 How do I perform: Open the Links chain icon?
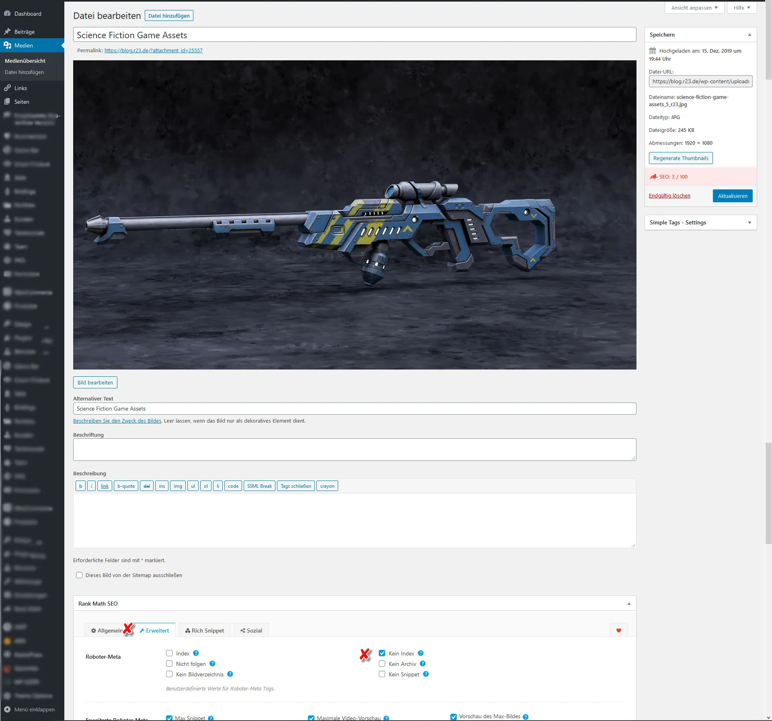(7, 88)
